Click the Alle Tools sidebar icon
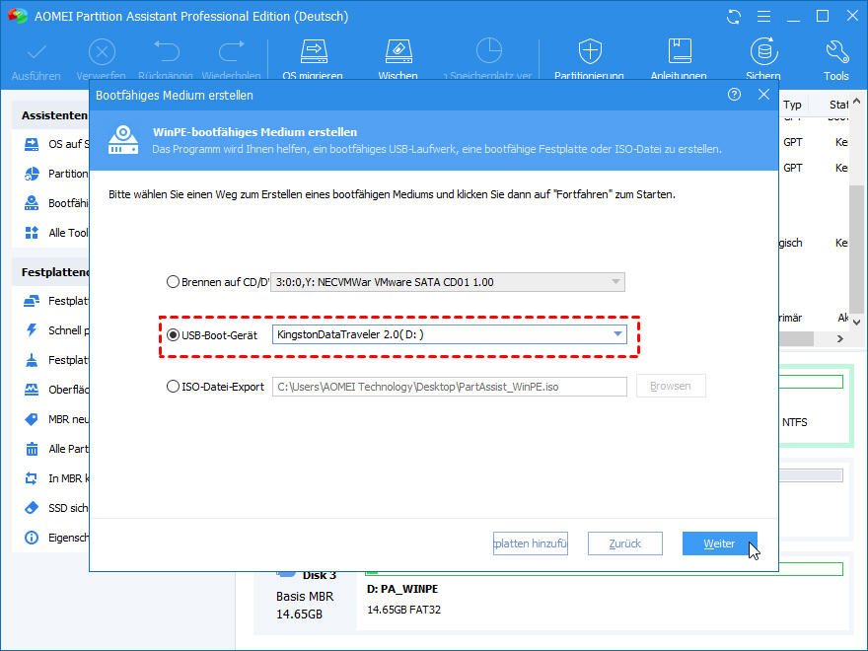Viewport: 868px width, 651px height. tap(32, 233)
